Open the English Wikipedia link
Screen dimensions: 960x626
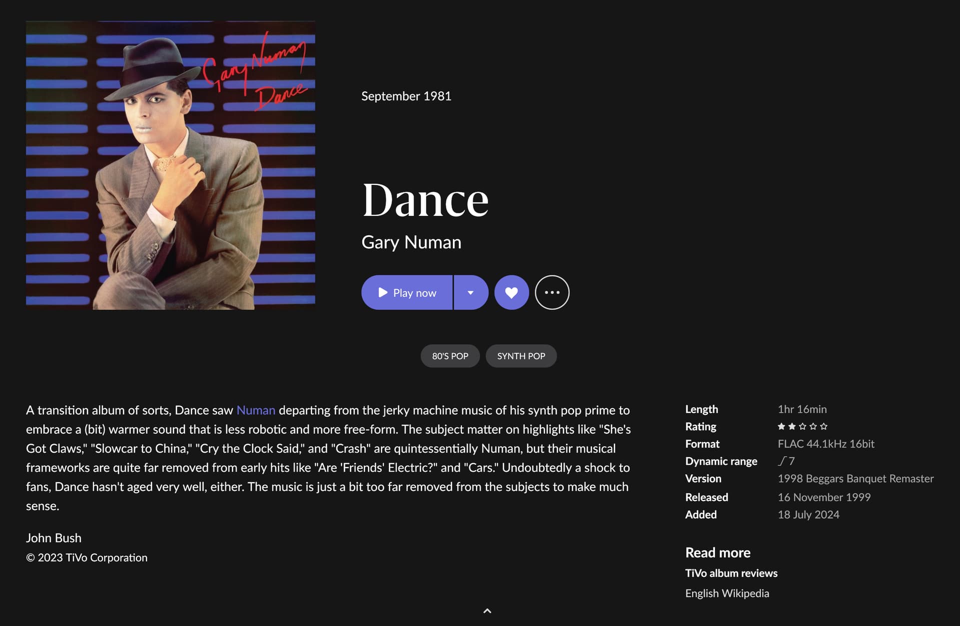coord(727,593)
